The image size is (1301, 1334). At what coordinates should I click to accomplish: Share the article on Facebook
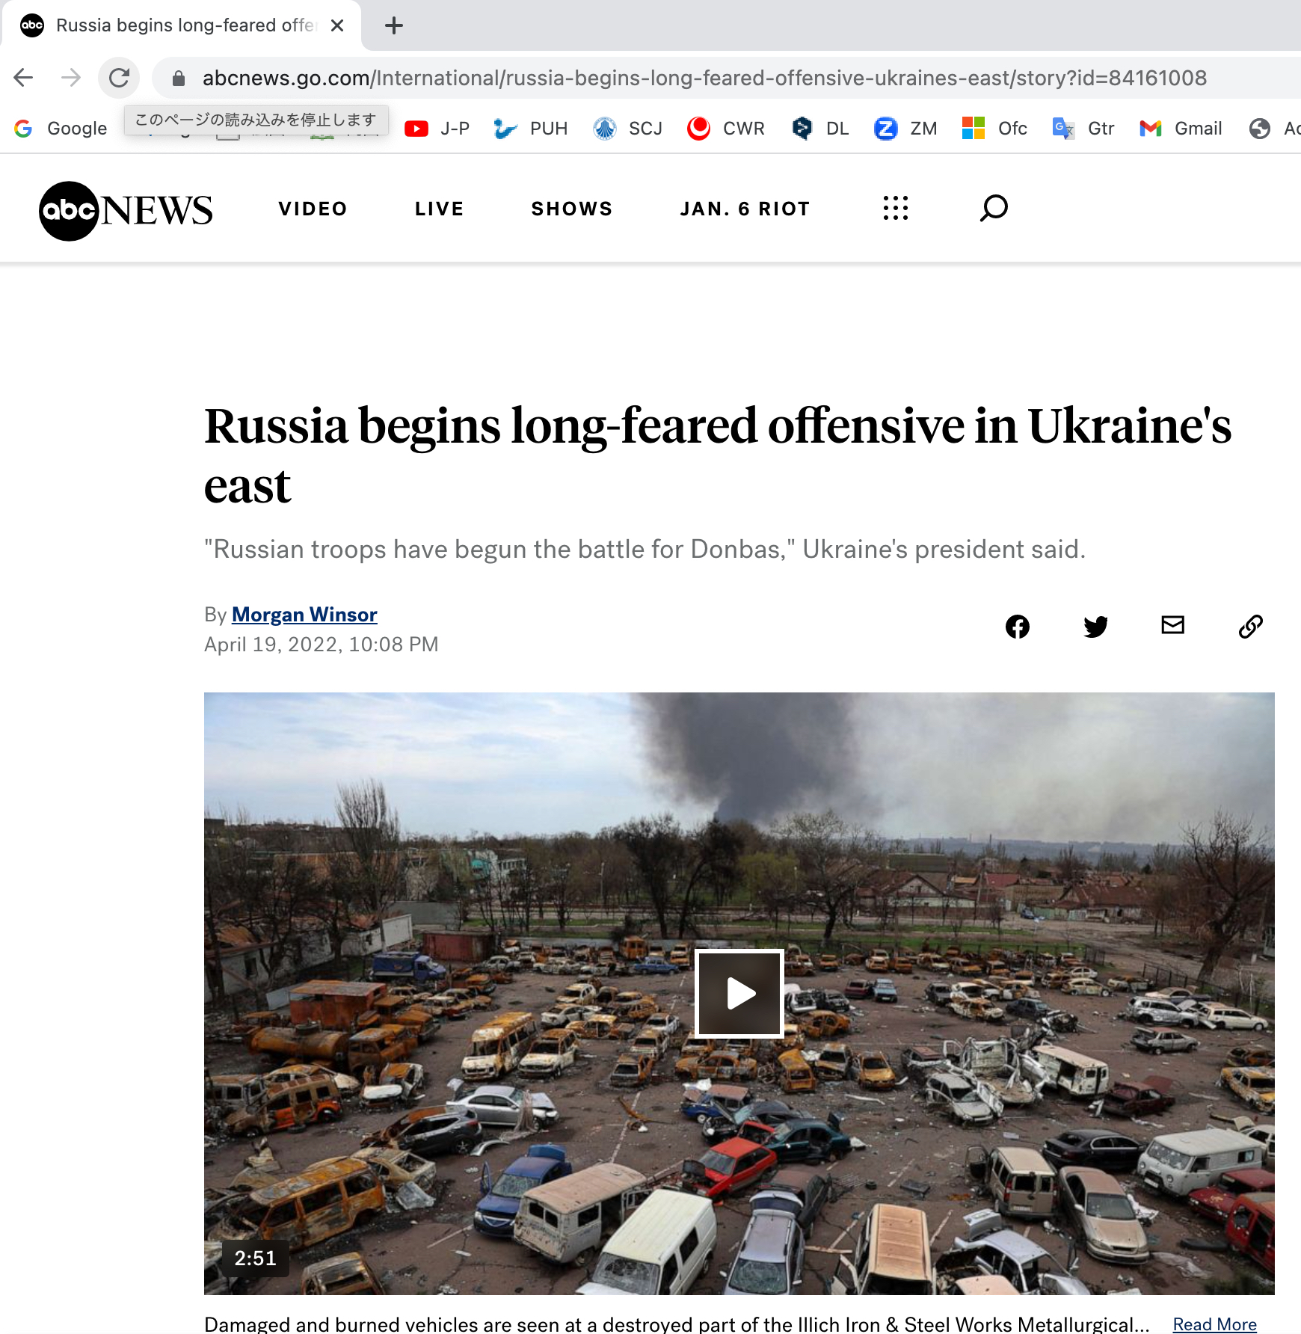pyautogui.click(x=1017, y=627)
